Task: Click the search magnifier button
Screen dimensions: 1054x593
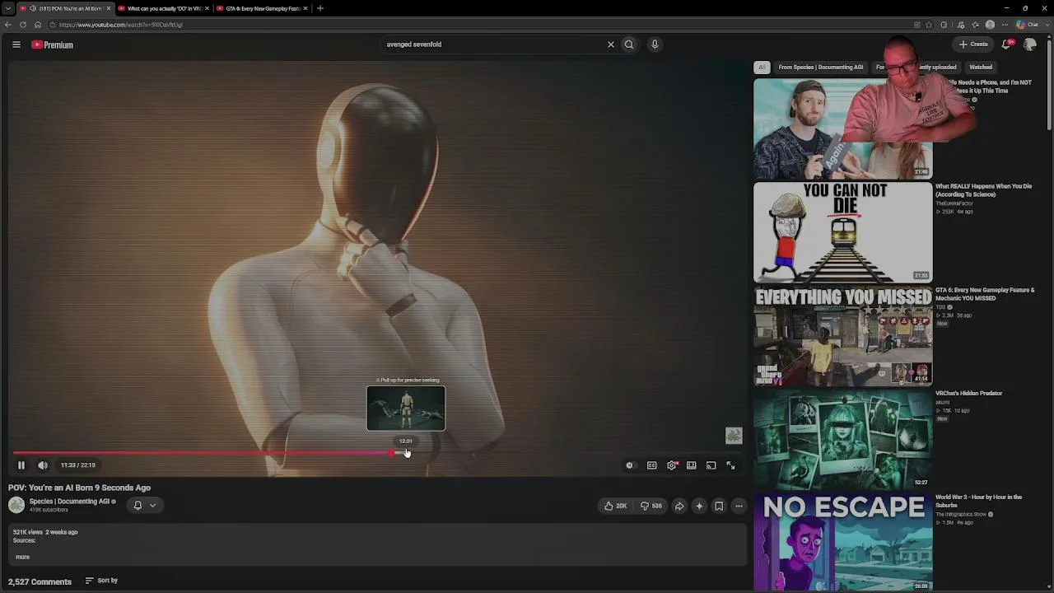Action: pos(629,44)
